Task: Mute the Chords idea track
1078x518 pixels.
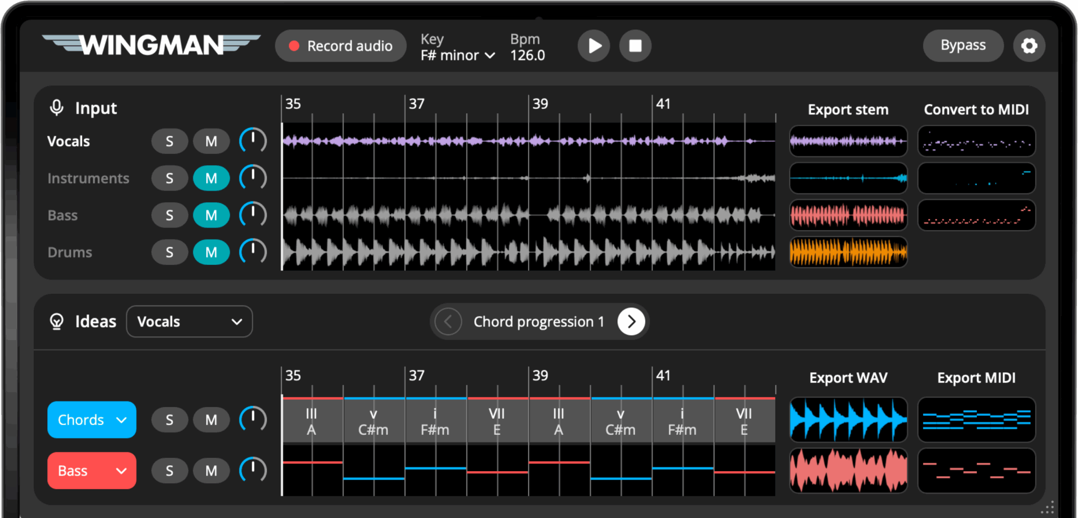Action: click(211, 420)
